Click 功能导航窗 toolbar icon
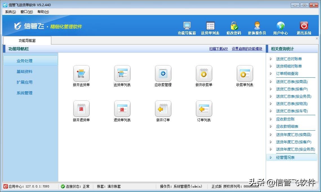The image size is (321, 192). (187, 26)
